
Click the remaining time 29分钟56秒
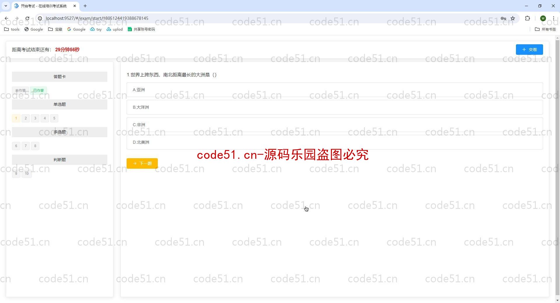point(67,50)
